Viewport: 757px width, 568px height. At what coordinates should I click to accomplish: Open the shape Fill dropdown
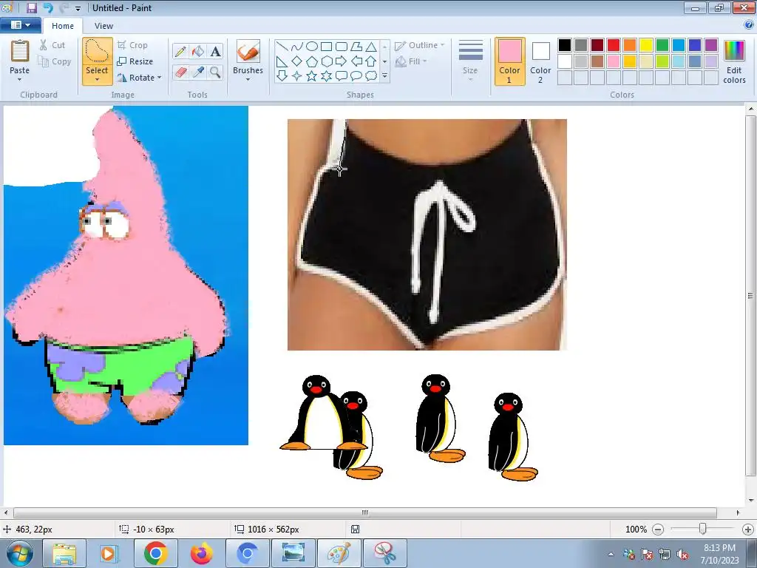412,61
